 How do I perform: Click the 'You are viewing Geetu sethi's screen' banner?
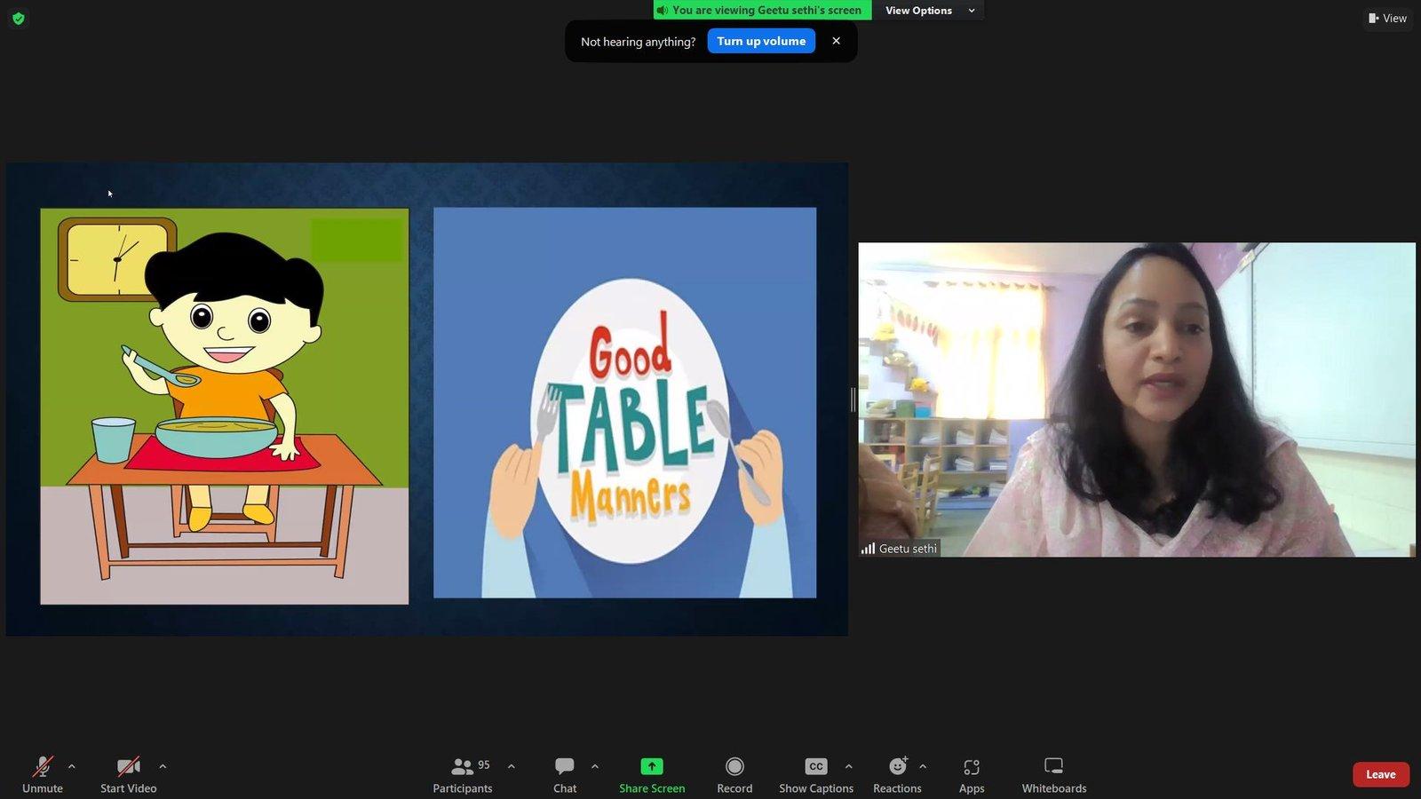763,10
